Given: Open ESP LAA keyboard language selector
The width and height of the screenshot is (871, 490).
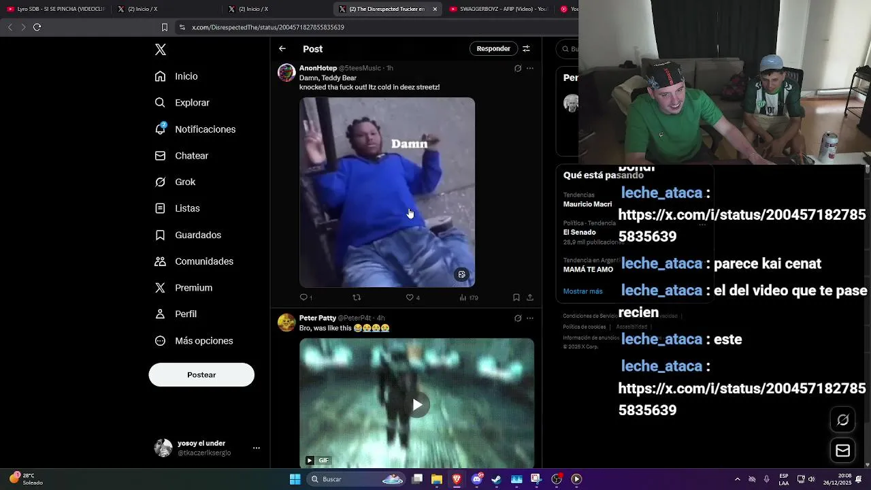Looking at the screenshot, I should click(784, 479).
